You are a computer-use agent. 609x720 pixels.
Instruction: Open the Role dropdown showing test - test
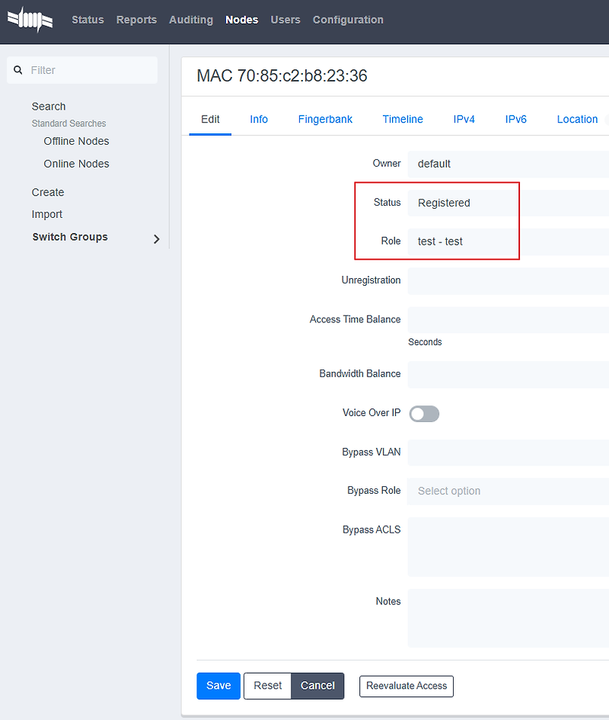click(x=508, y=242)
